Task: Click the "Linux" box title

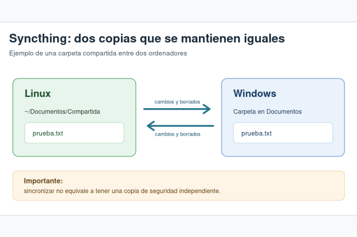Action: click(x=38, y=93)
